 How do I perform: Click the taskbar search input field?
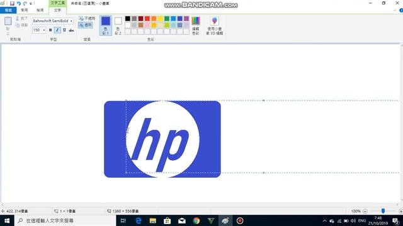pyautogui.click(x=65, y=220)
